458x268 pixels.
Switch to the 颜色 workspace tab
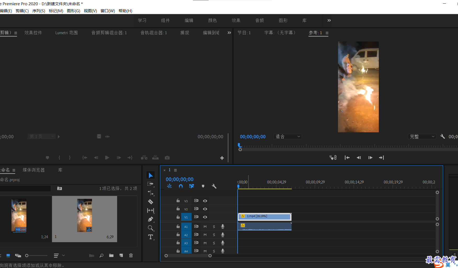coord(213,20)
